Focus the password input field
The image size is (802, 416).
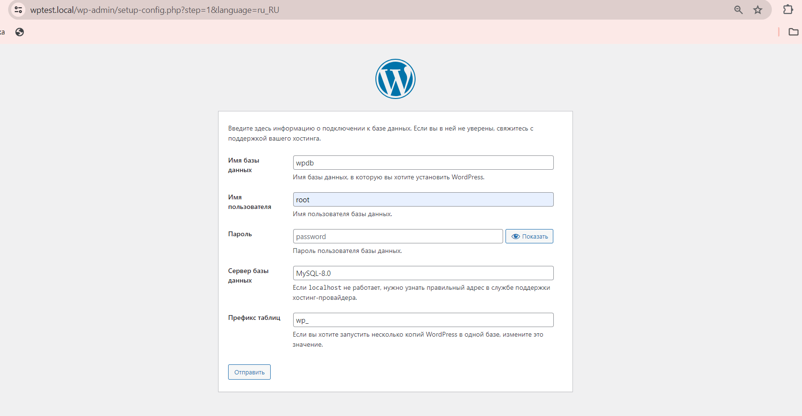tap(398, 236)
